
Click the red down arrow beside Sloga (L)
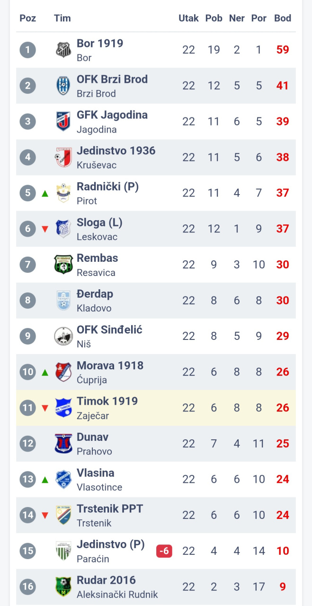coord(45,229)
